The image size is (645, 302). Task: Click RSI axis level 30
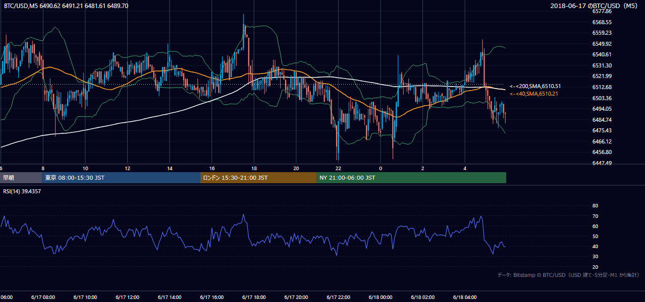[x=595, y=257]
